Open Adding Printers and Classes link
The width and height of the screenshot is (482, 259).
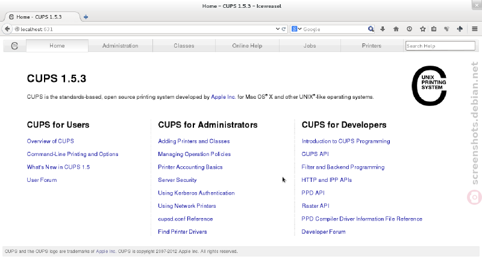click(x=194, y=141)
